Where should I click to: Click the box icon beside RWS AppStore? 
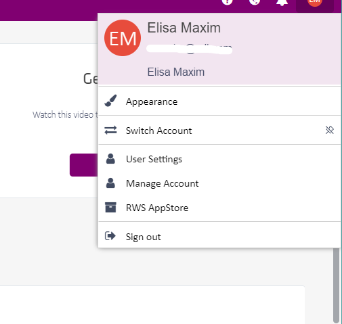(x=110, y=208)
